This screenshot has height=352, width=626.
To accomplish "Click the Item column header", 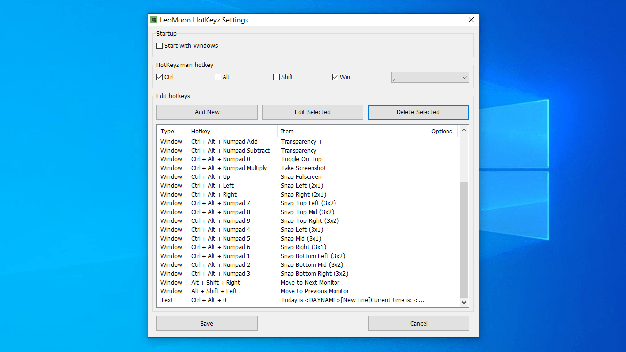I will 353,131.
